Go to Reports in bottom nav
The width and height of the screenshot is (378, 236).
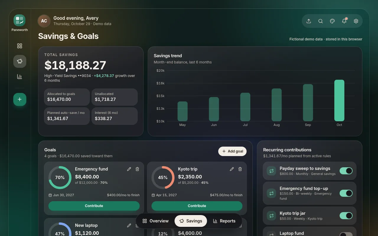tap(224, 221)
